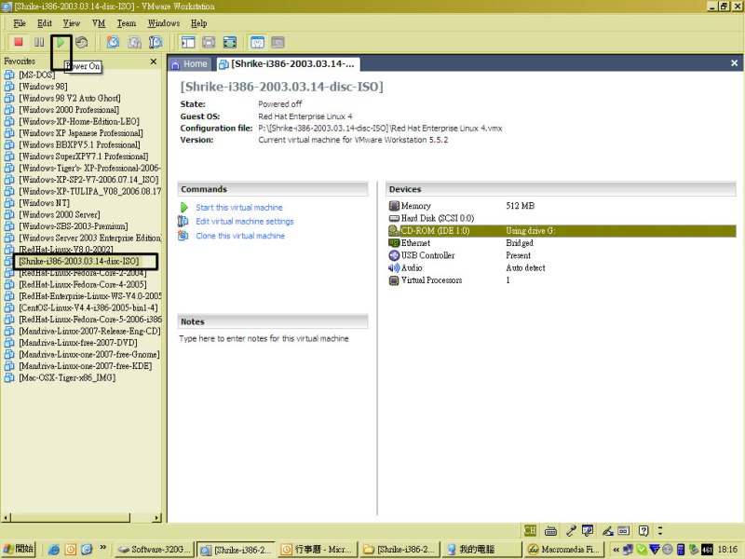This screenshot has height=559, width=745.
Task: Expand Quick Launch overflow chevron
Action: [103, 547]
